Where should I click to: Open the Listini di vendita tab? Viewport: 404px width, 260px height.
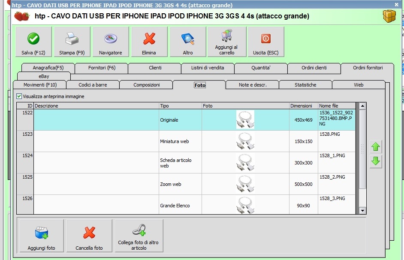pyautogui.click(x=208, y=68)
